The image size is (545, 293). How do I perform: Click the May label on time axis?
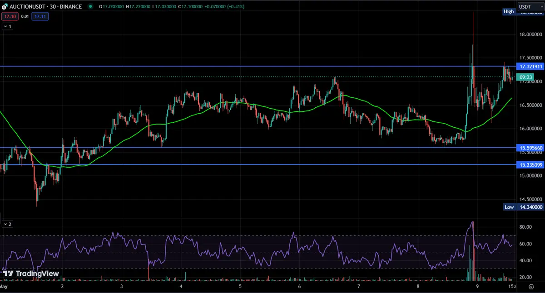[x=4, y=287]
